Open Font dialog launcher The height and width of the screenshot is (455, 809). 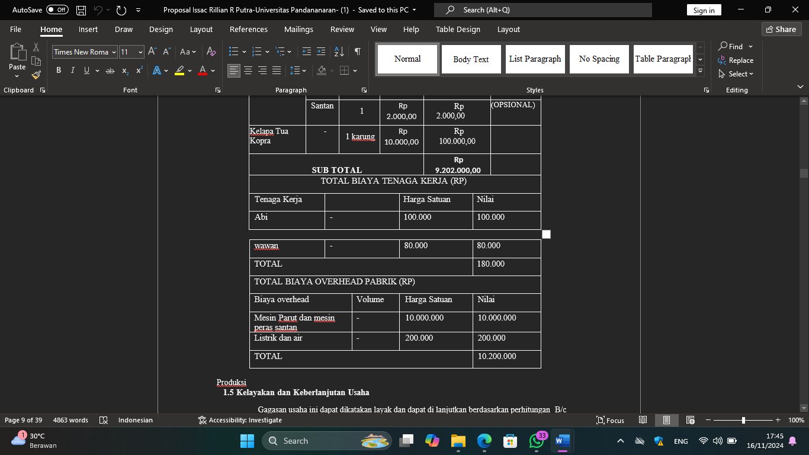(217, 90)
